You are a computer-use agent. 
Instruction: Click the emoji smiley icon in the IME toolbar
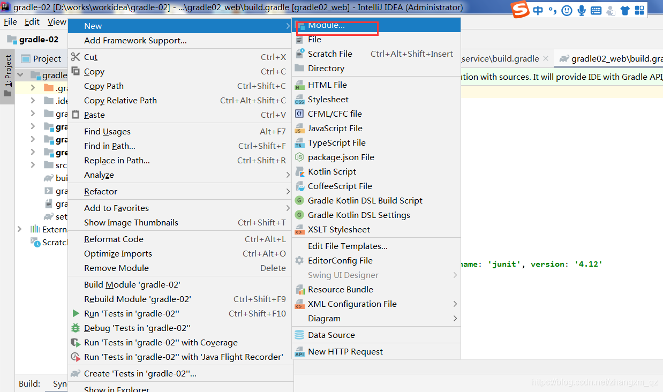point(567,10)
